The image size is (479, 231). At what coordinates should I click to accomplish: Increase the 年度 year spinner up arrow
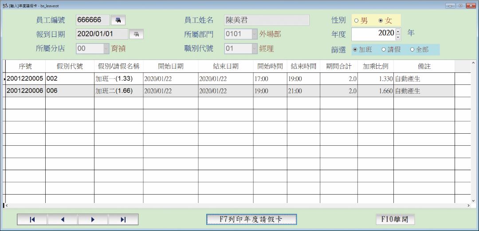tap(398, 31)
